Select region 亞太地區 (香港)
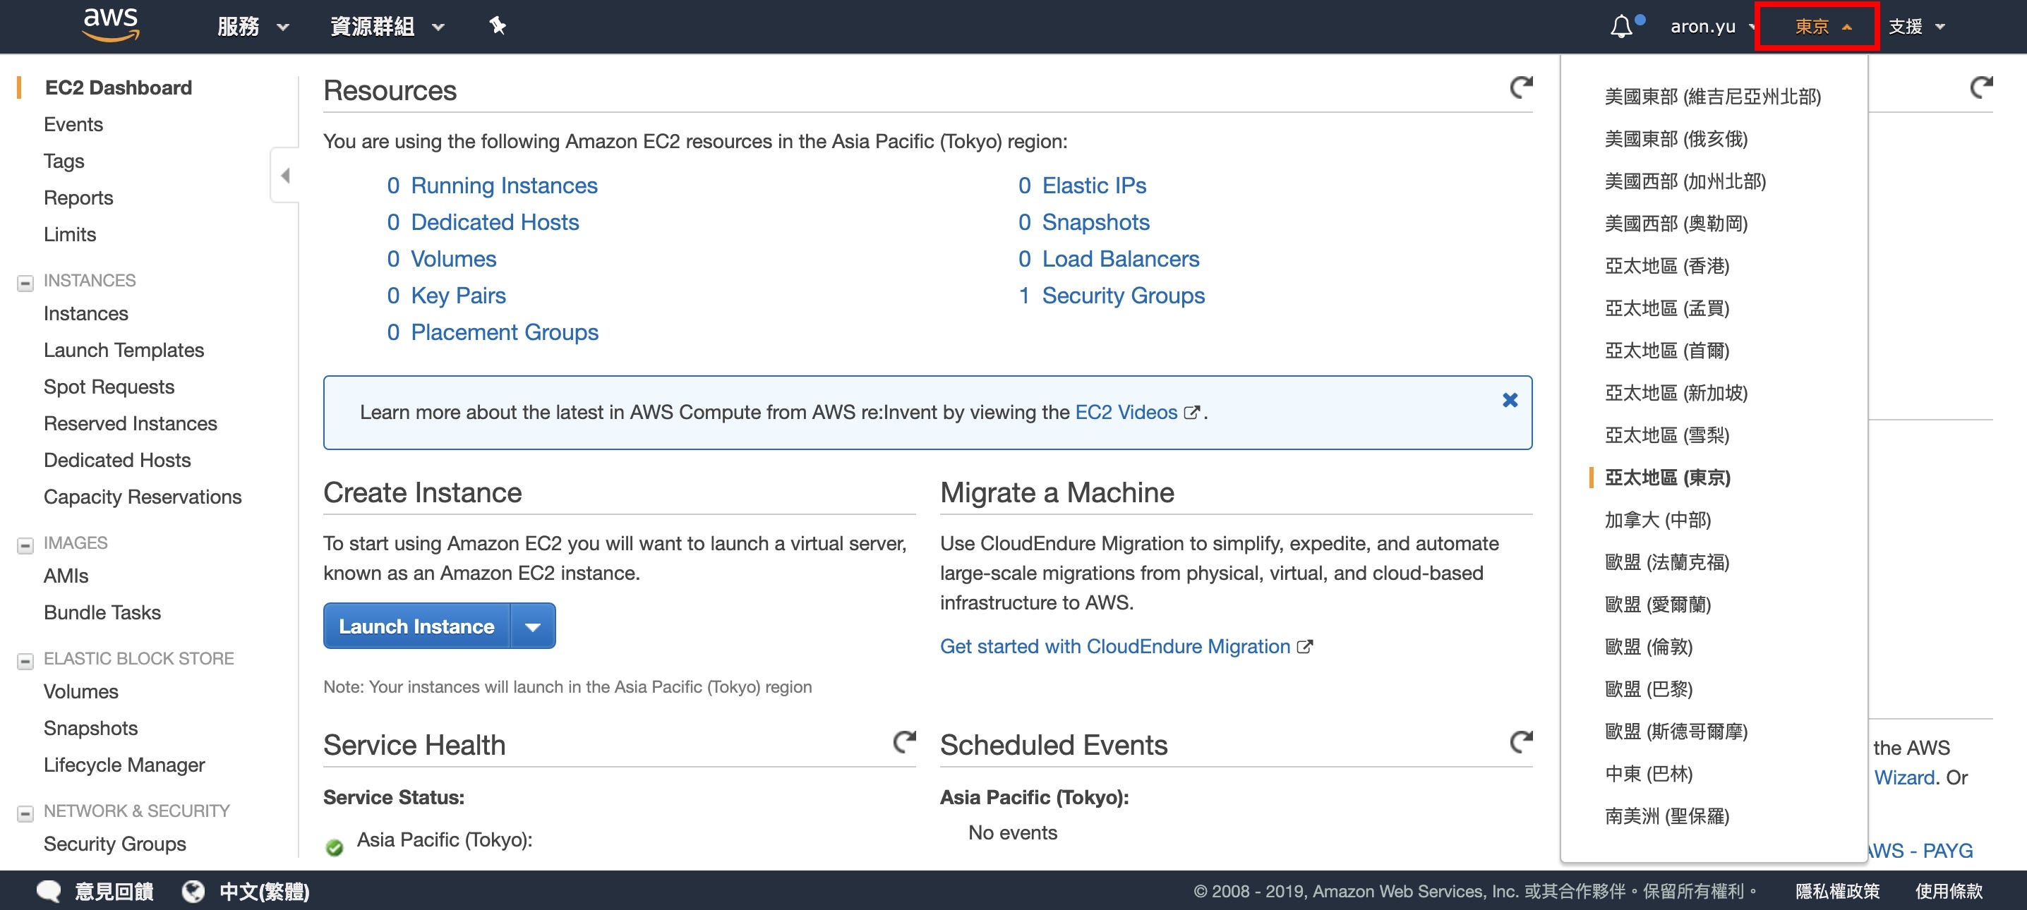 click(x=1666, y=267)
